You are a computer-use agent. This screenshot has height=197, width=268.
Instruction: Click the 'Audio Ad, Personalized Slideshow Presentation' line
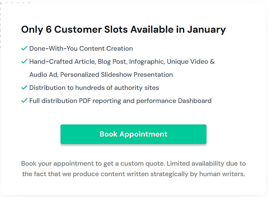pos(101,75)
